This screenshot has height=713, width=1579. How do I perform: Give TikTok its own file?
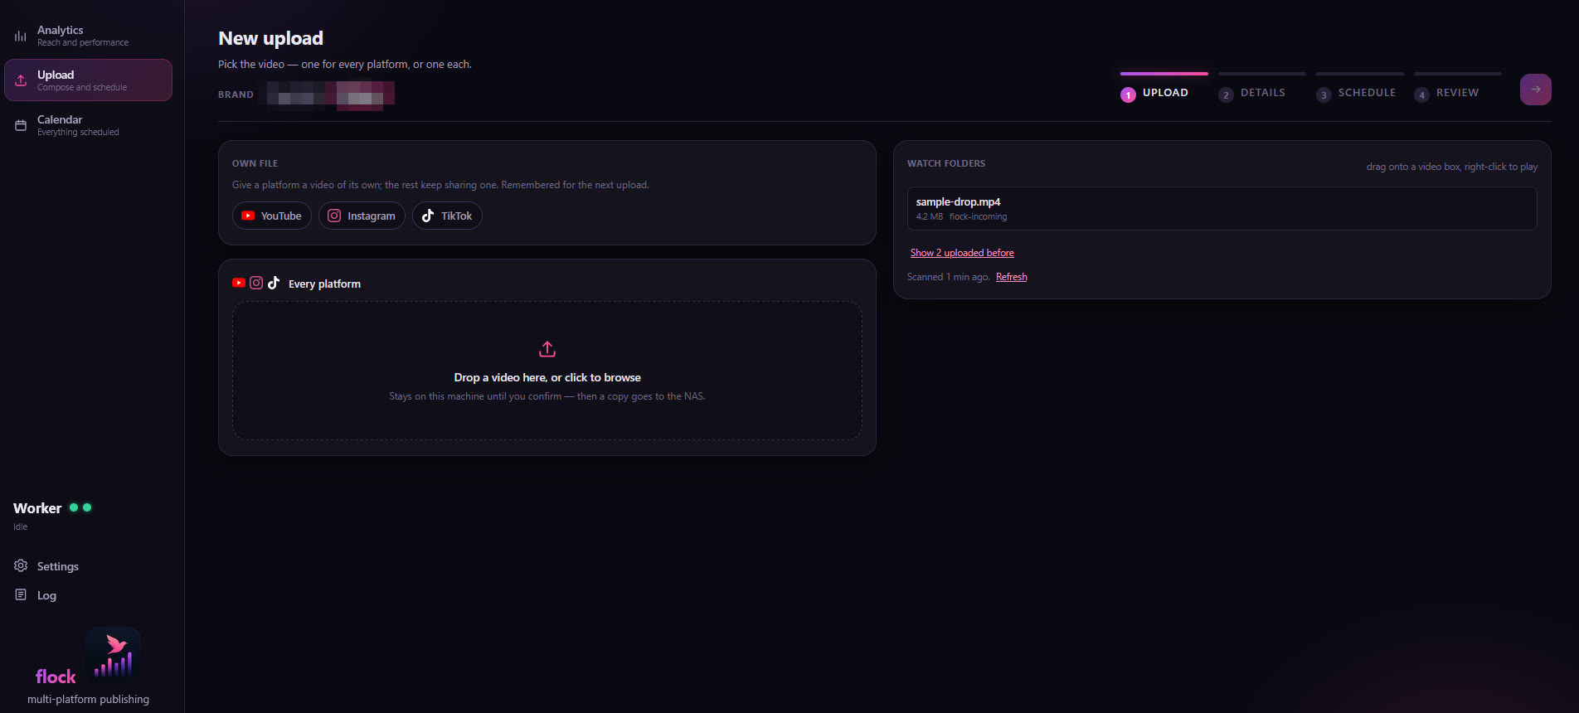point(447,216)
